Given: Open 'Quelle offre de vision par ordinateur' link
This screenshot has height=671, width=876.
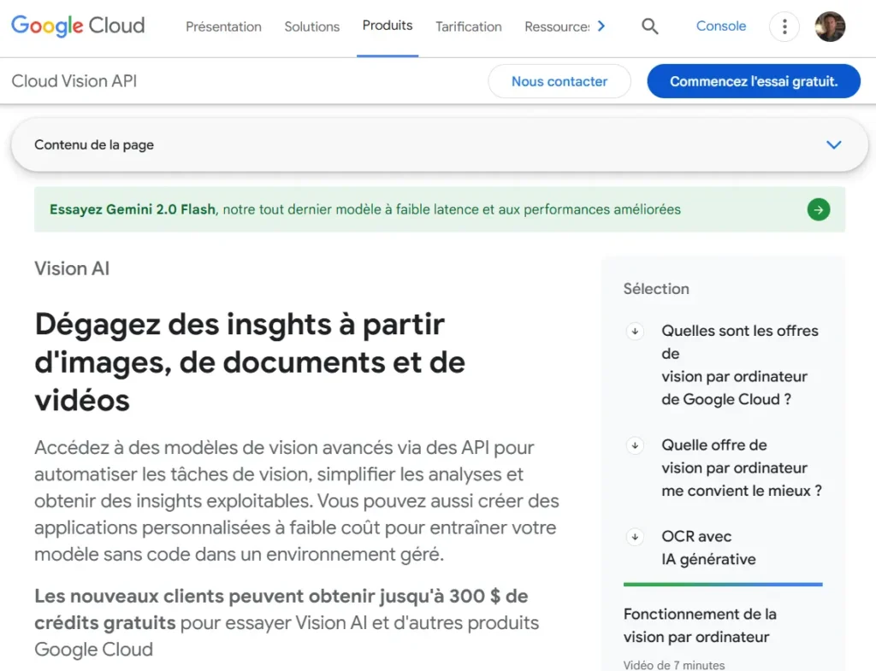Looking at the screenshot, I should pos(742,468).
